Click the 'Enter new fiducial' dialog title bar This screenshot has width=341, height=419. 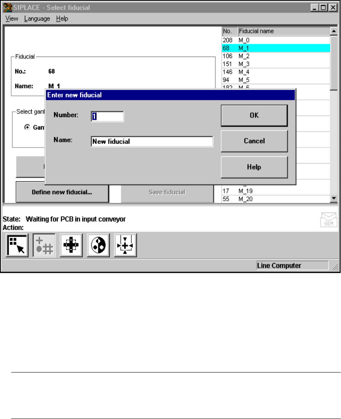(170, 95)
